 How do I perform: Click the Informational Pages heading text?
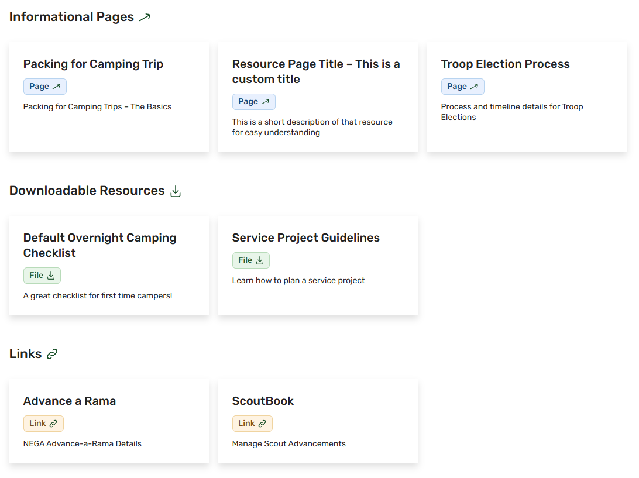[x=71, y=17]
